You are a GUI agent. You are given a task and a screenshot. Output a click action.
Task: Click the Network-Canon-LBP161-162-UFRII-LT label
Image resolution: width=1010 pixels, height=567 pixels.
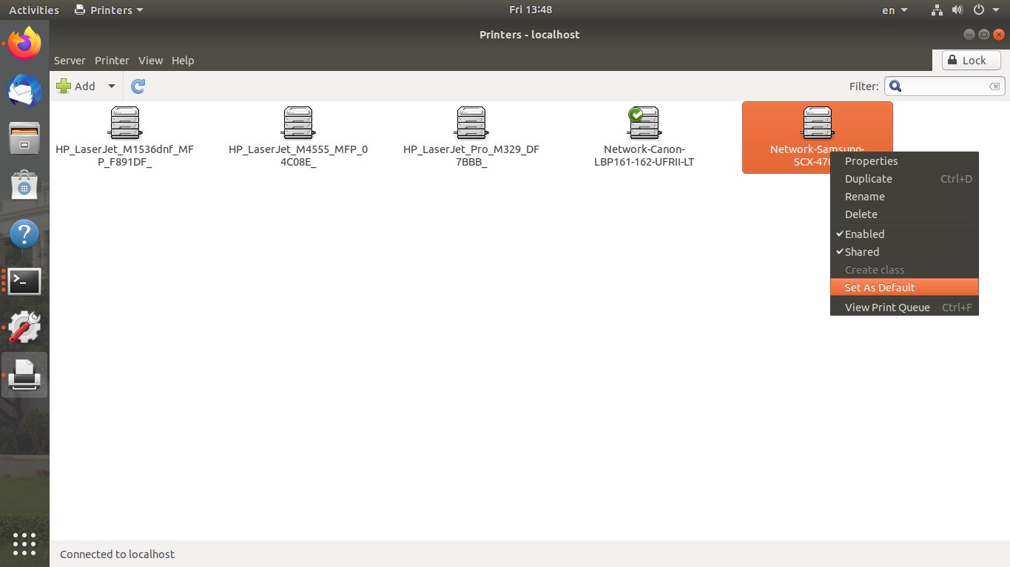click(644, 155)
